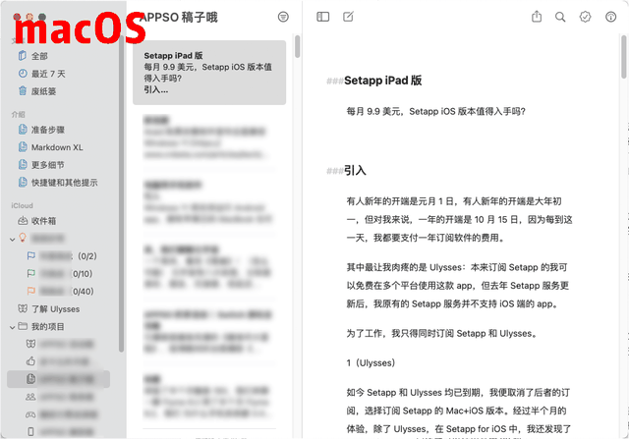Open the info dashboard icon
The image size is (629, 439).
610,17
